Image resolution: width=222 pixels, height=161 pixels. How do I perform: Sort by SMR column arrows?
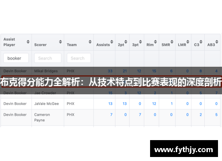click(x=172, y=42)
